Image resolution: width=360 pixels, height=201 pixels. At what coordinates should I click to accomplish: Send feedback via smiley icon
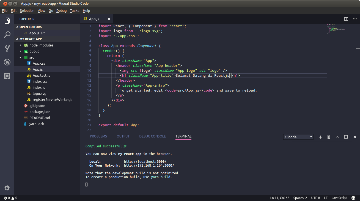(353, 198)
